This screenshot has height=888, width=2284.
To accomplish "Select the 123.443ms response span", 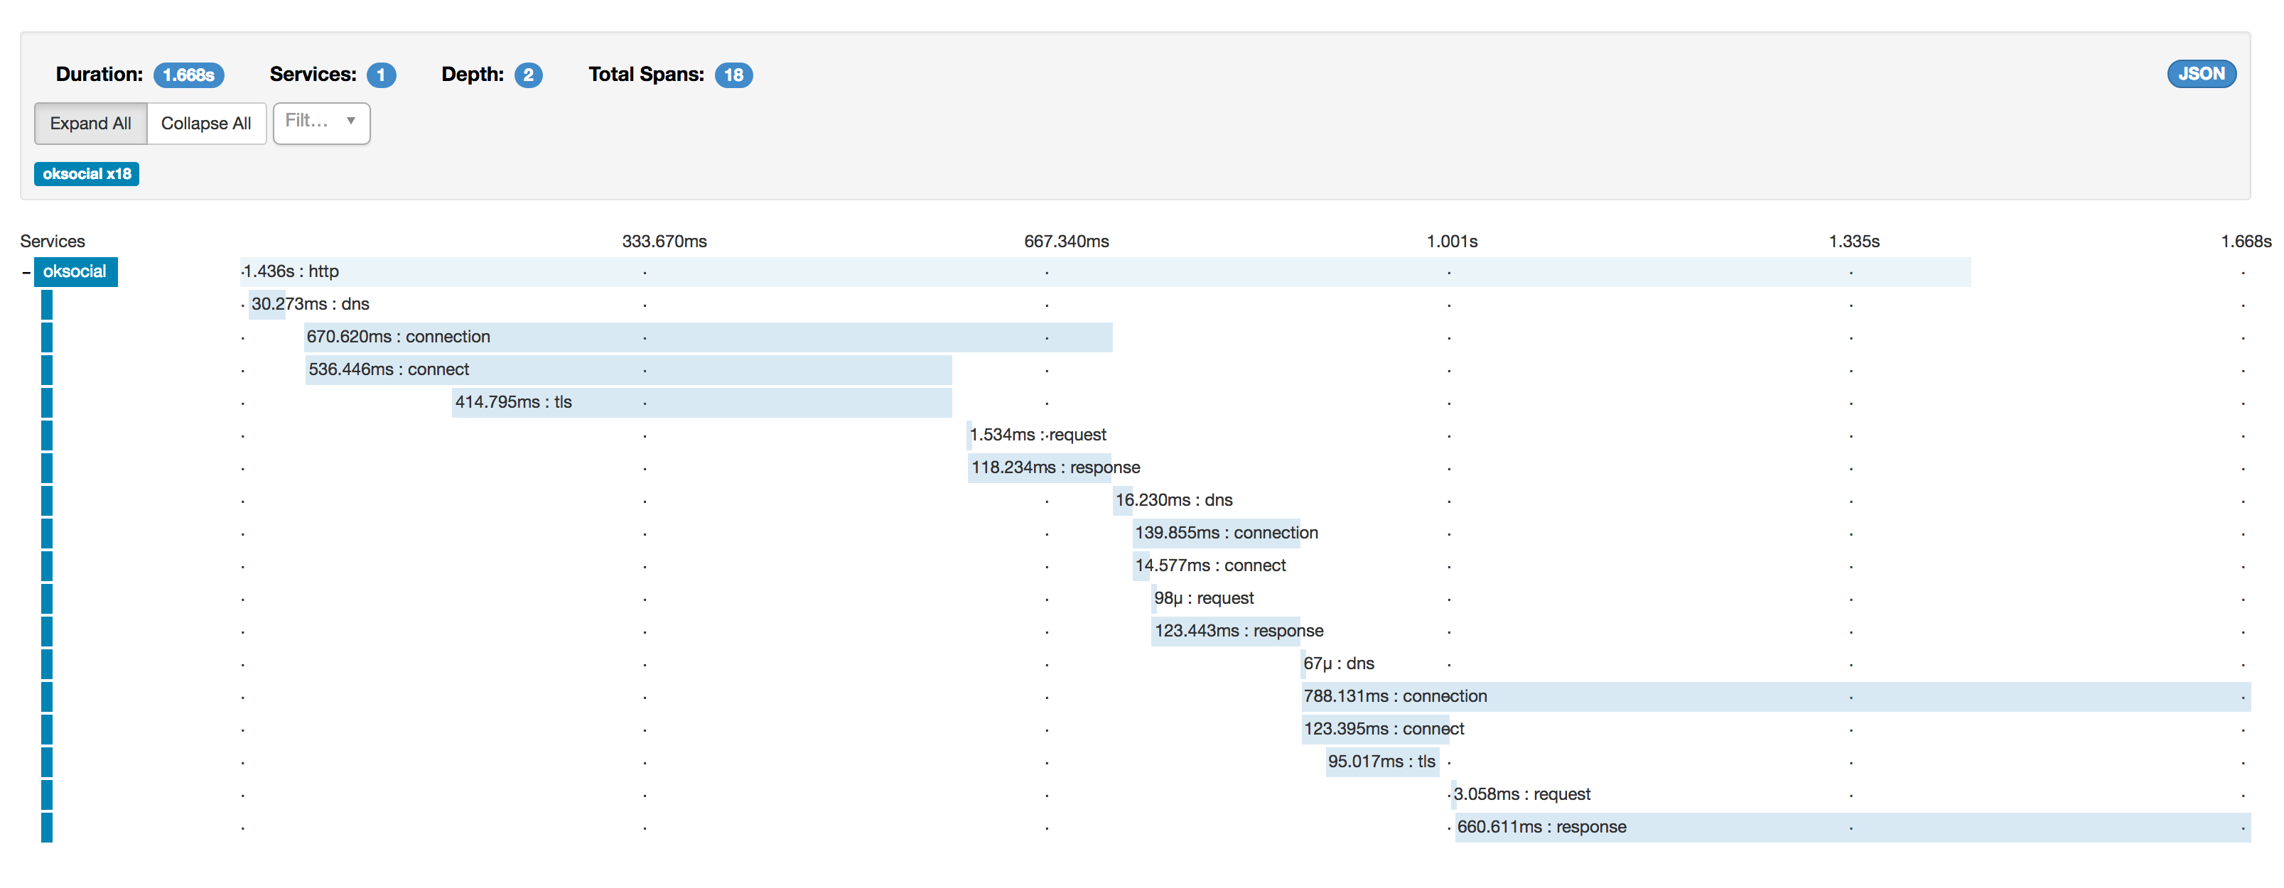I will pyautogui.click(x=1224, y=631).
